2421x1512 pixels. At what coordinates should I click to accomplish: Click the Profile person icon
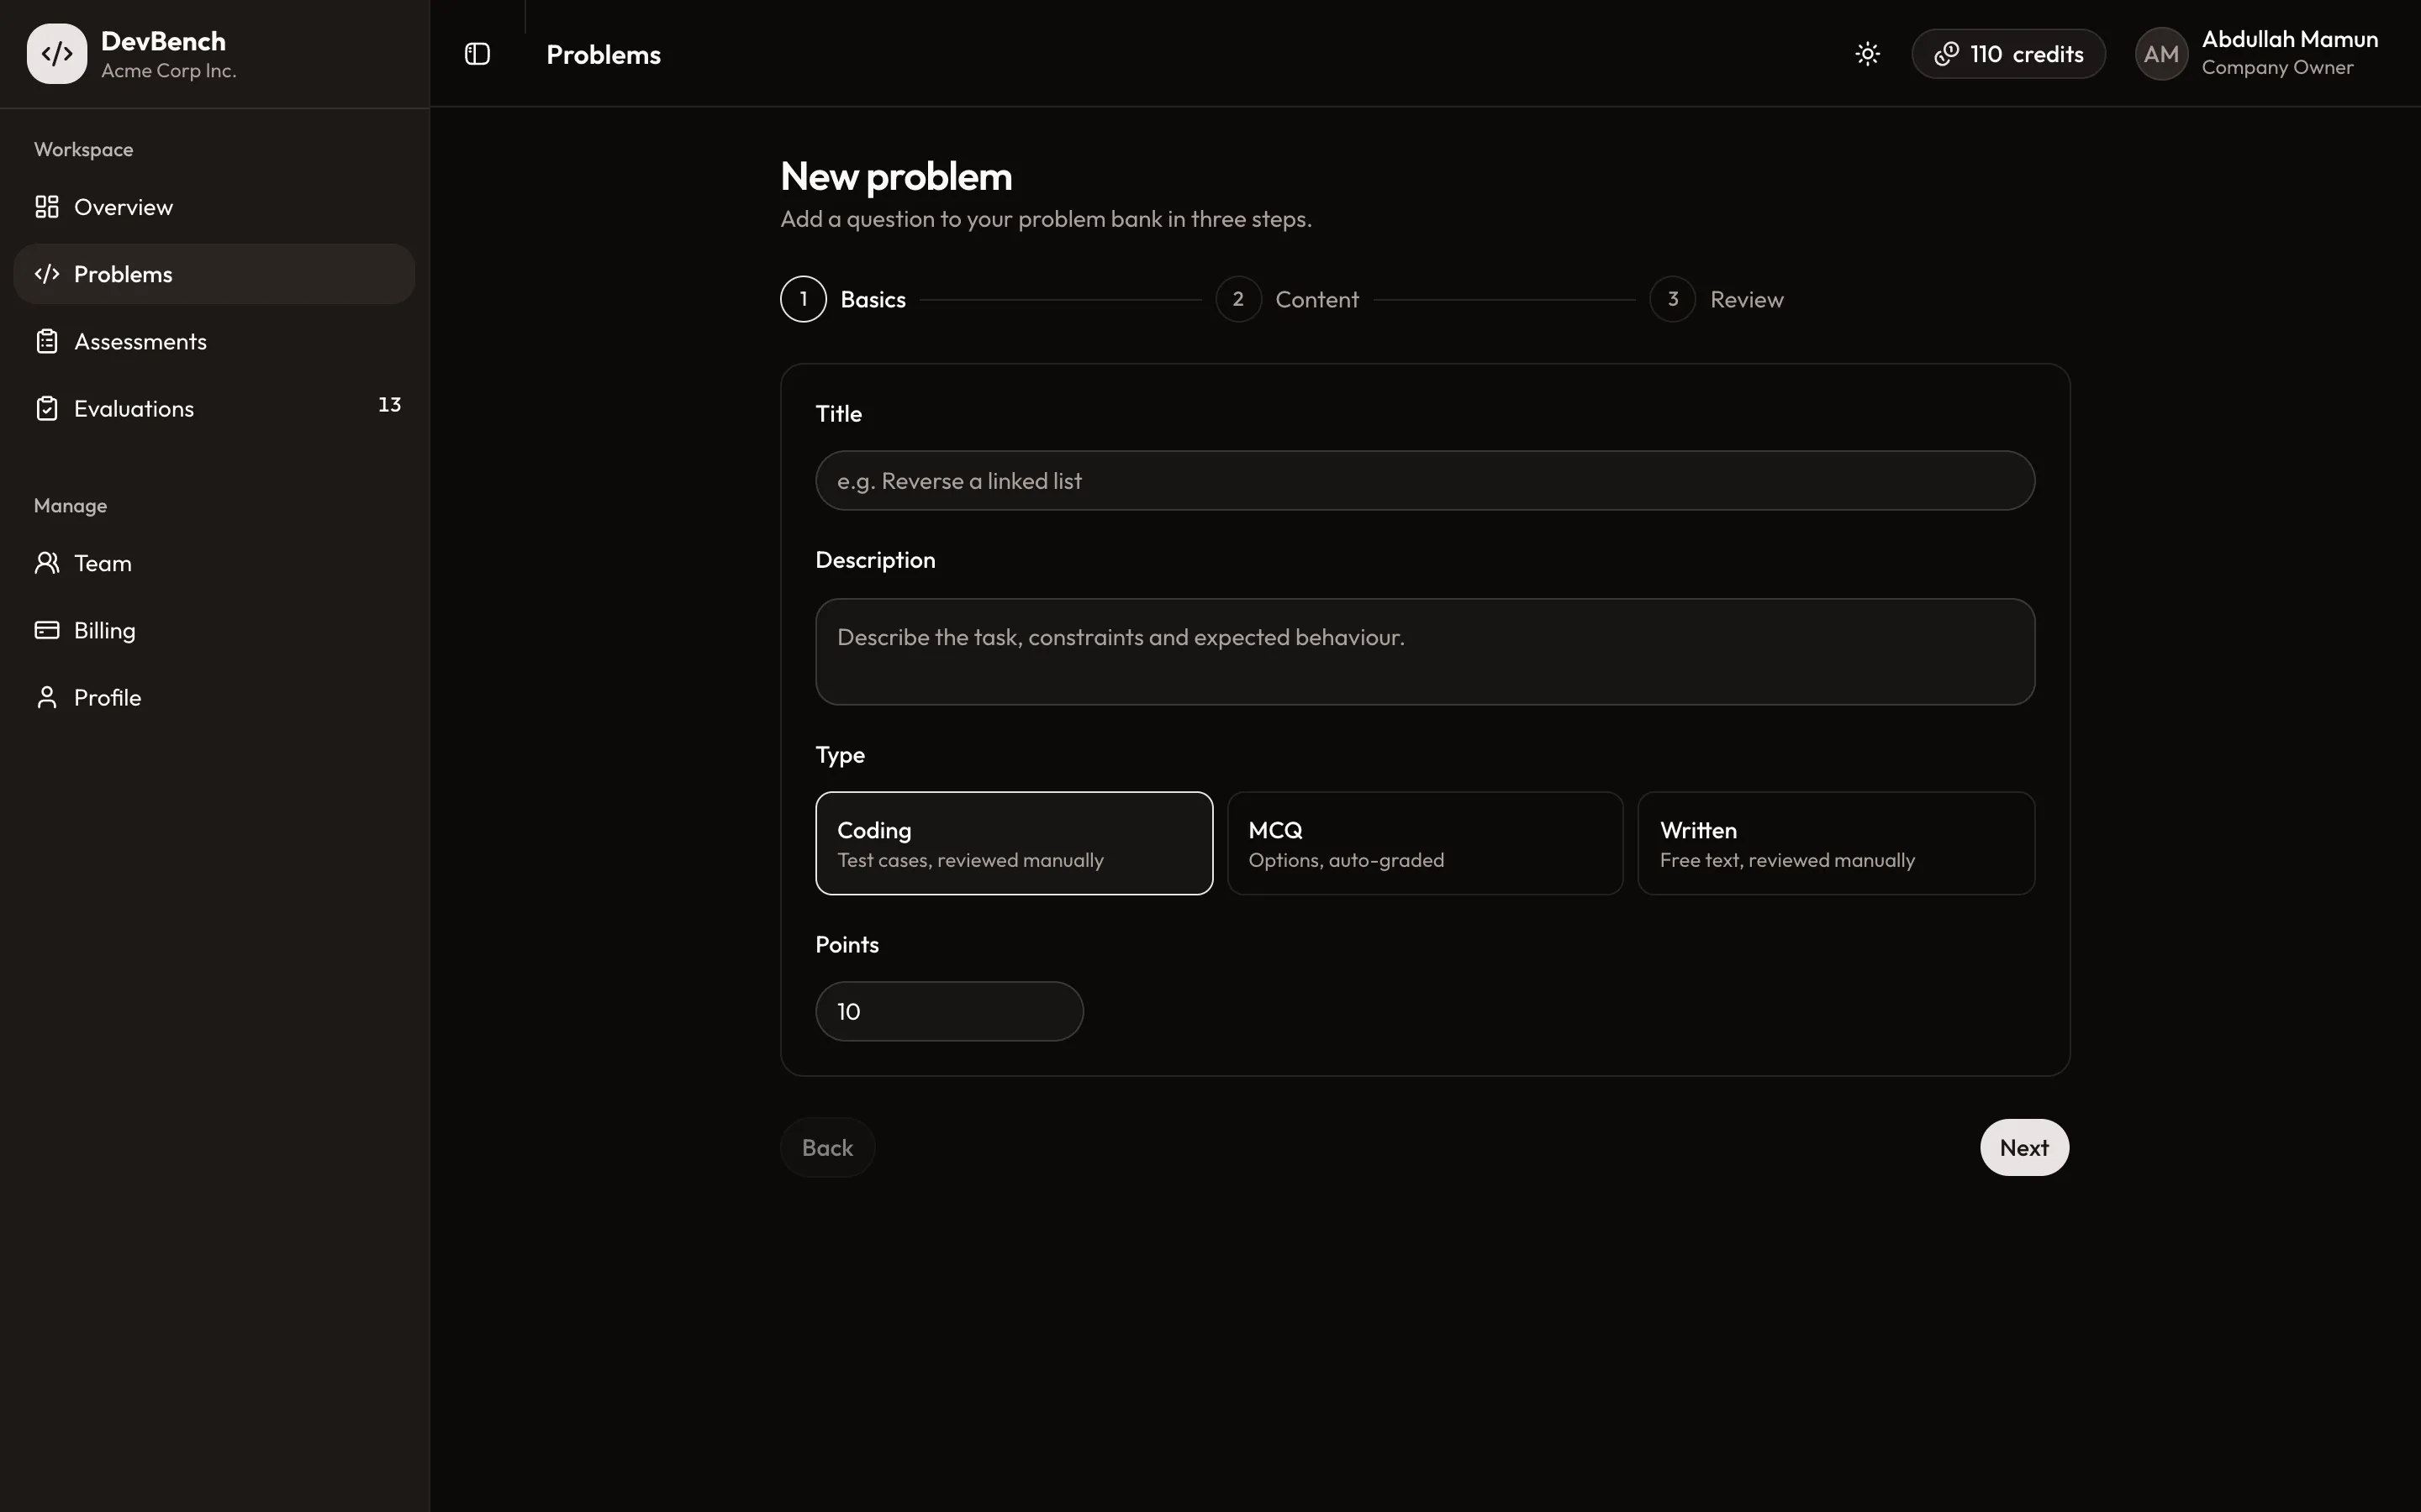[x=47, y=697]
